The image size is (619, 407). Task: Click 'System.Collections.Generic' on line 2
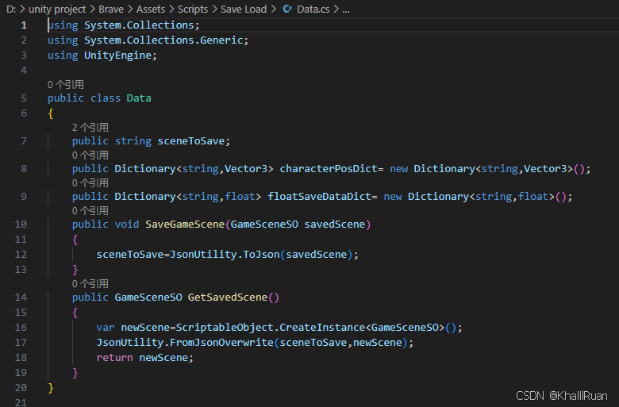(x=163, y=40)
